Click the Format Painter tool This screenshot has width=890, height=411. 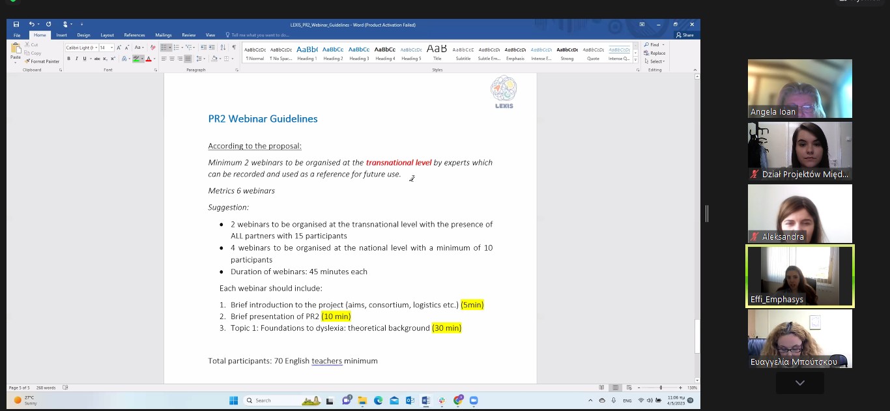pos(42,61)
